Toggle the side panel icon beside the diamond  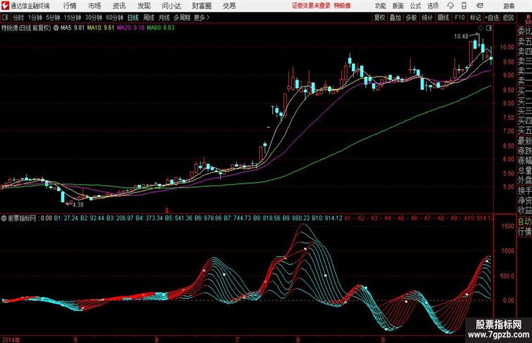pos(489,28)
